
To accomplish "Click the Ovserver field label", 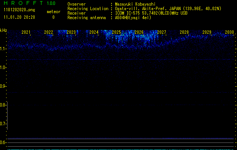I will click(x=76, y=4).
